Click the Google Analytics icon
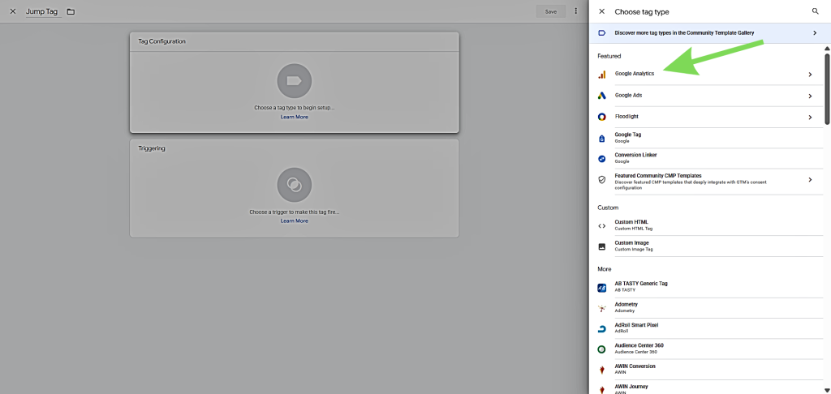 (601, 75)
